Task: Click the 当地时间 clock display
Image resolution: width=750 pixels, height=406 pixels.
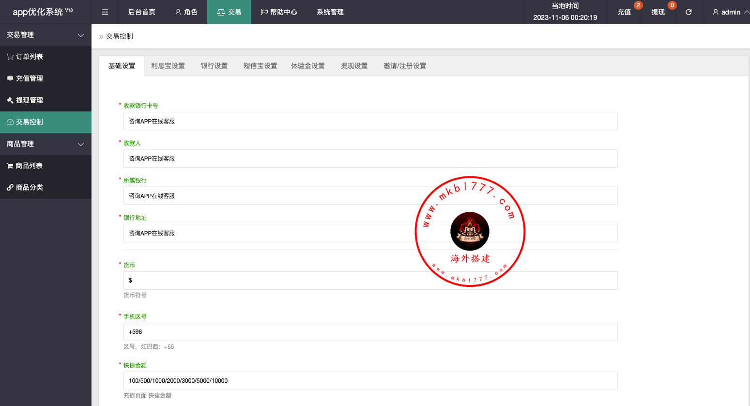Action: (565, 12)
